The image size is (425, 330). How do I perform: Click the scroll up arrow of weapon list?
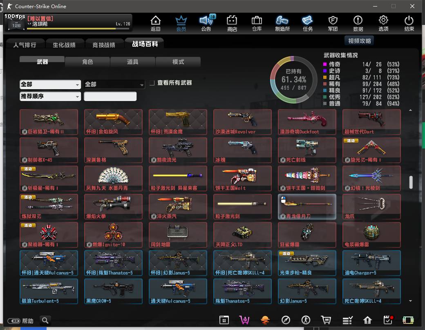(410, 110)
